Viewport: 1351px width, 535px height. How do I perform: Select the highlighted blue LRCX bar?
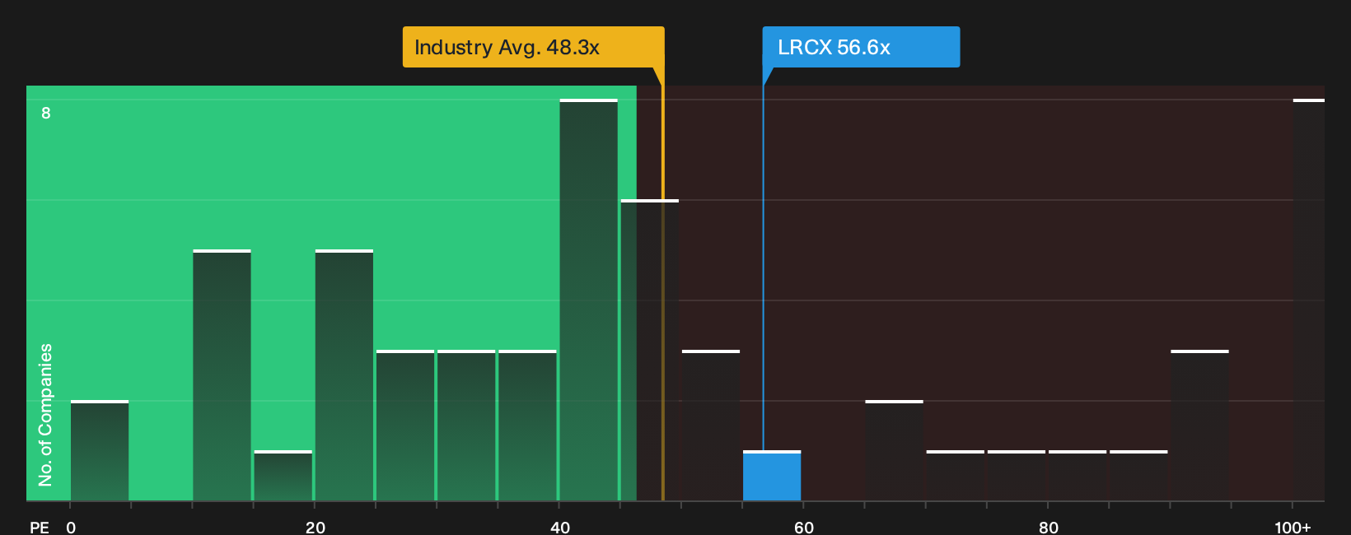772,476
